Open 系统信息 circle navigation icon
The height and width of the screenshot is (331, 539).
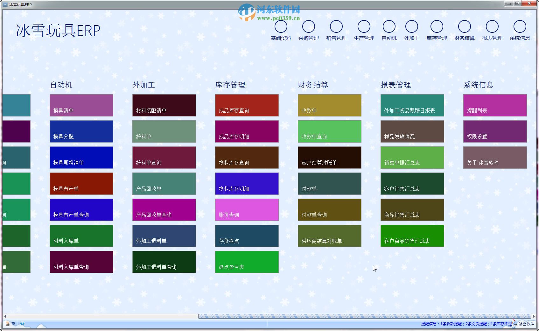(520, 26)
